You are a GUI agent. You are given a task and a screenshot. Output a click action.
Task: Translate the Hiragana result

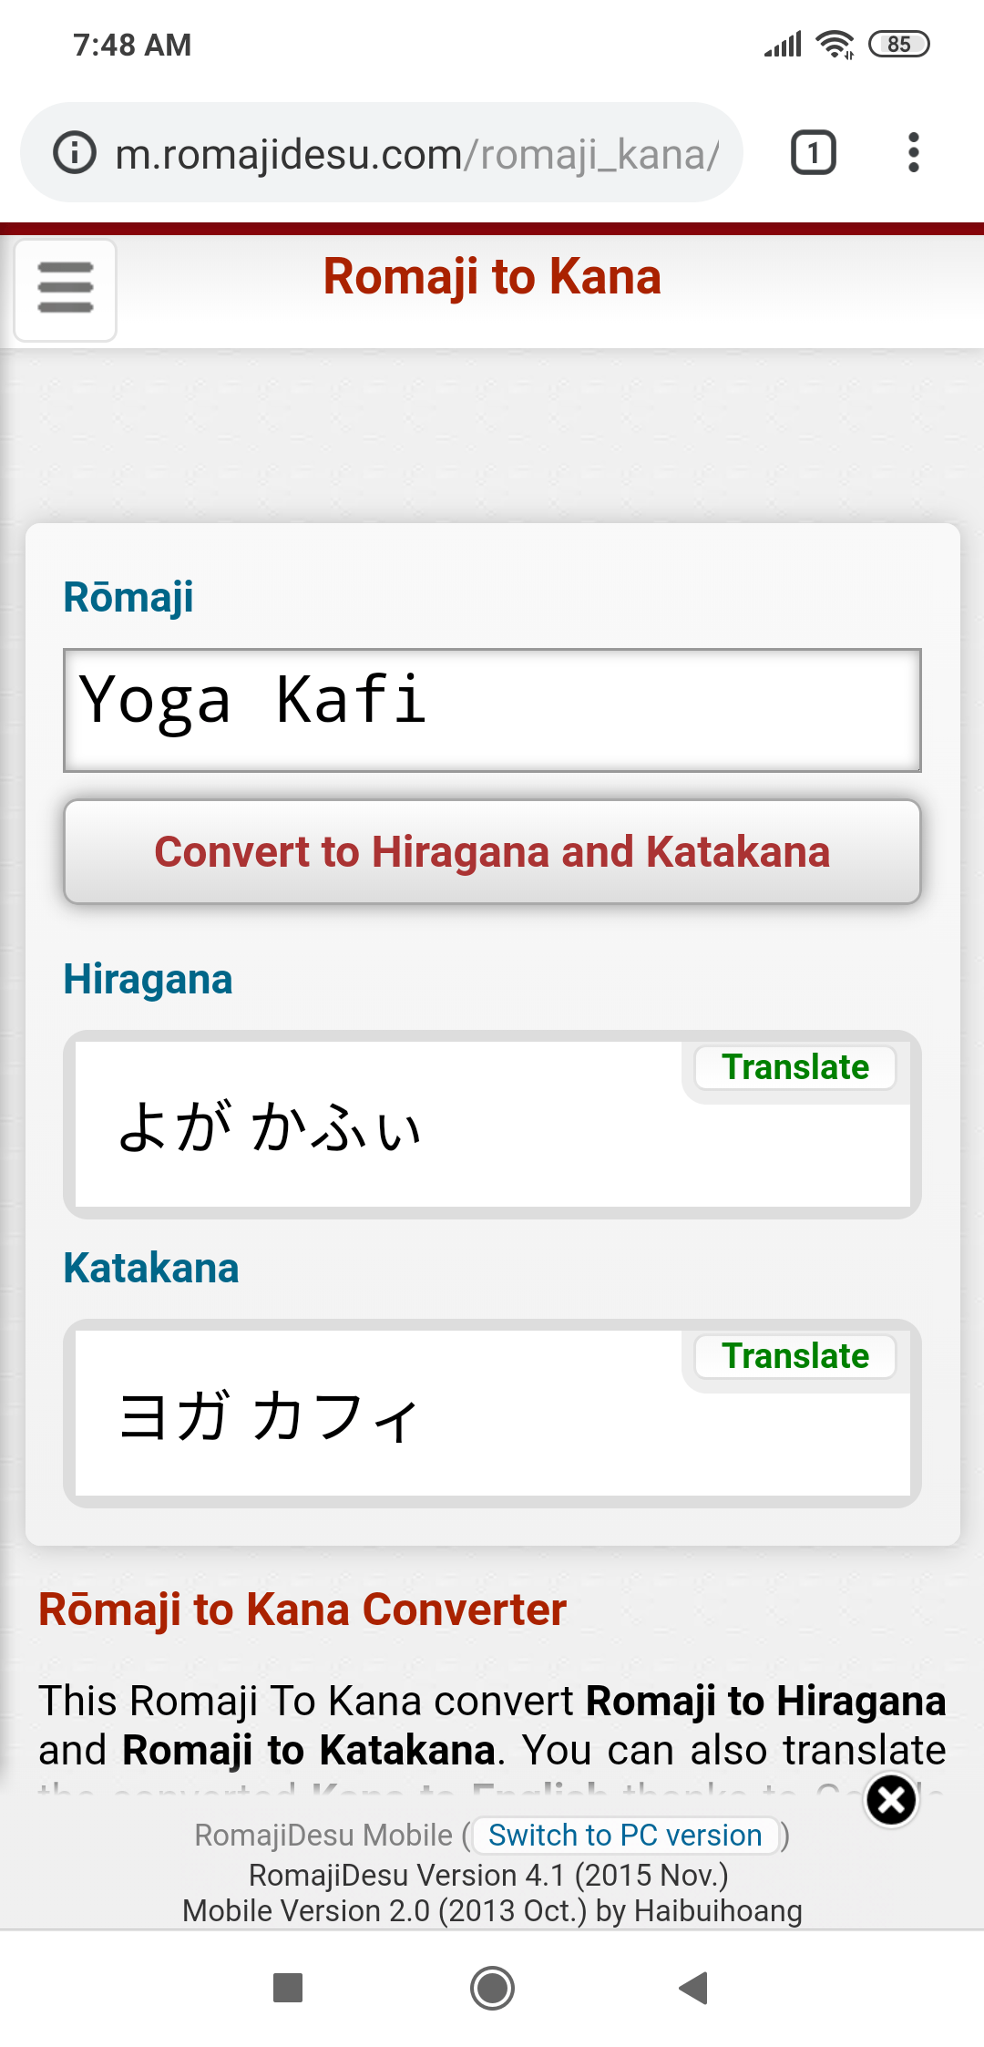[794, 1067]
